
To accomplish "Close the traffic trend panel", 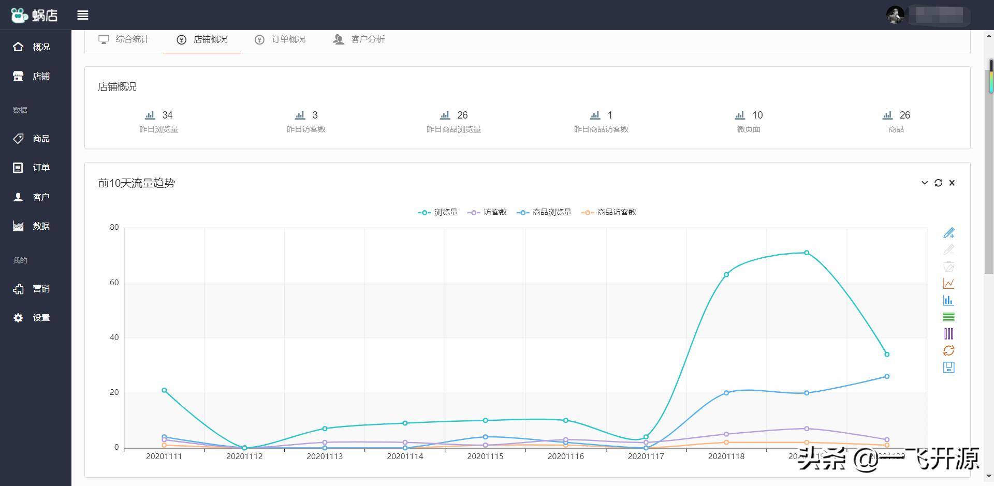I will point(952,183).
